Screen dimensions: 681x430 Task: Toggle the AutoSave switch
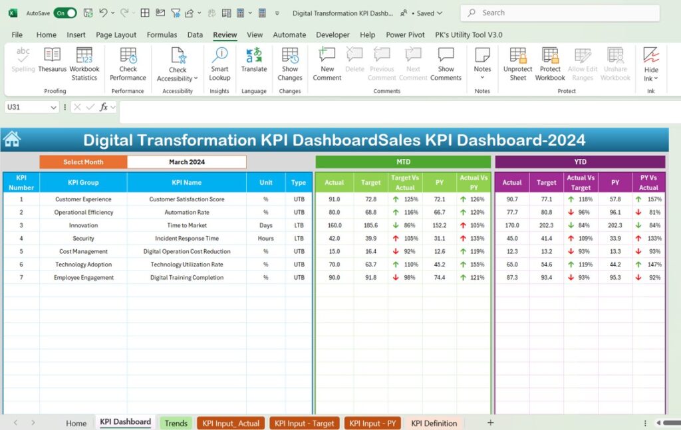pyautogui.click(x=65, y=13)
